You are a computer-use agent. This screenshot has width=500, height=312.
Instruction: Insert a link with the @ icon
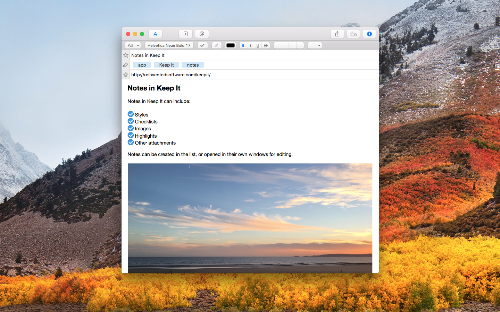point(202,34)
